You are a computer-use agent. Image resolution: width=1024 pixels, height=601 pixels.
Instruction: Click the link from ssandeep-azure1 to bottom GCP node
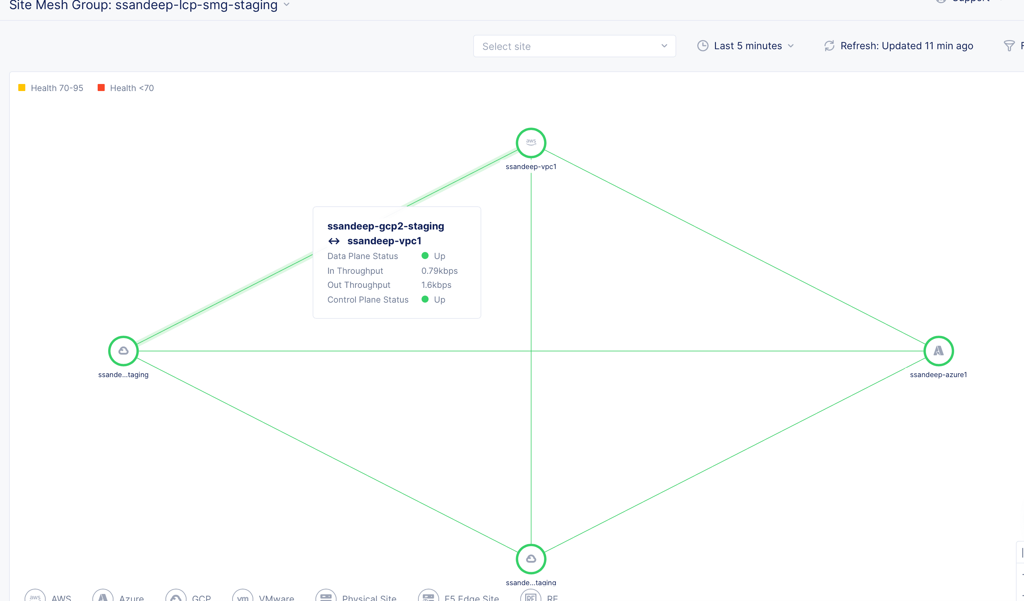click(735, 455)
